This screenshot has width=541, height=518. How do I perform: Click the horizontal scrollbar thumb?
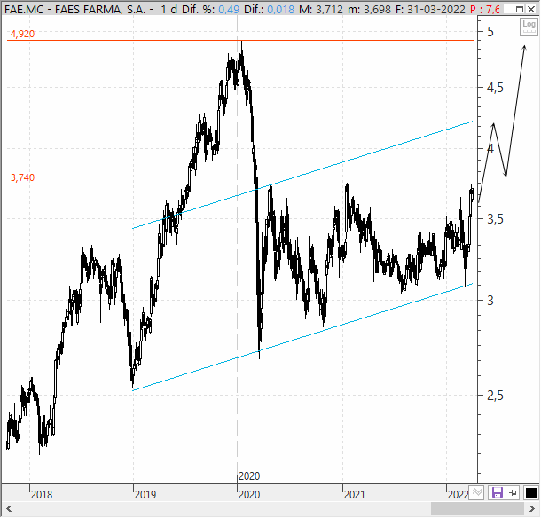tap(477, 508)
